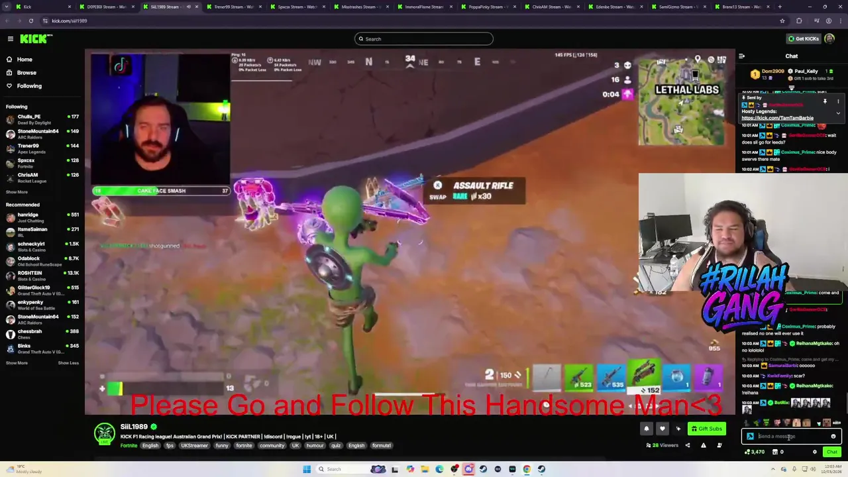Expand Show More under Recommended list
Image resolution: width=848 pixels, height=477 pixels.
tap(17, 363)
